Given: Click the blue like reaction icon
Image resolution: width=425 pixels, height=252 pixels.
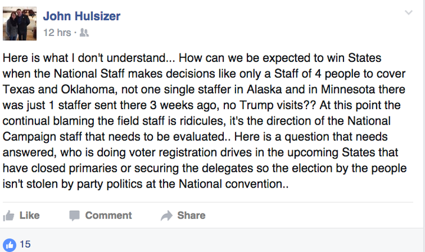Looking at the screenshot, I should pyautogui.click(x=9, y=245).
